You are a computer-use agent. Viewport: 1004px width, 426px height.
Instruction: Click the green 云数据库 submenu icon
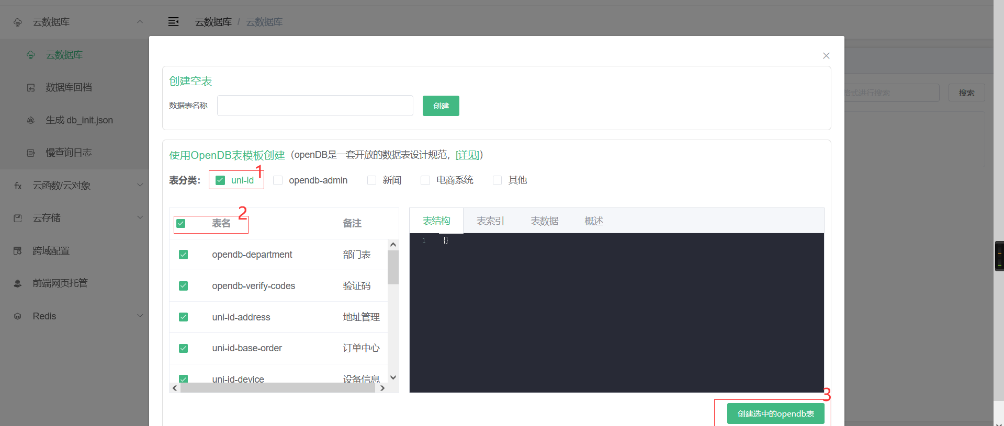[31, 55]
